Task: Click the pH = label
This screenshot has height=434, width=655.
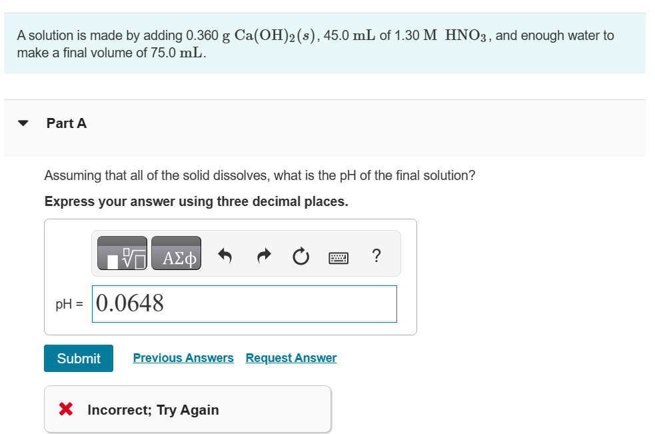Action: pos(69,304)
